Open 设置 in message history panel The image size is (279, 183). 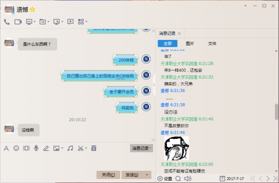click(x=165, y=178)
